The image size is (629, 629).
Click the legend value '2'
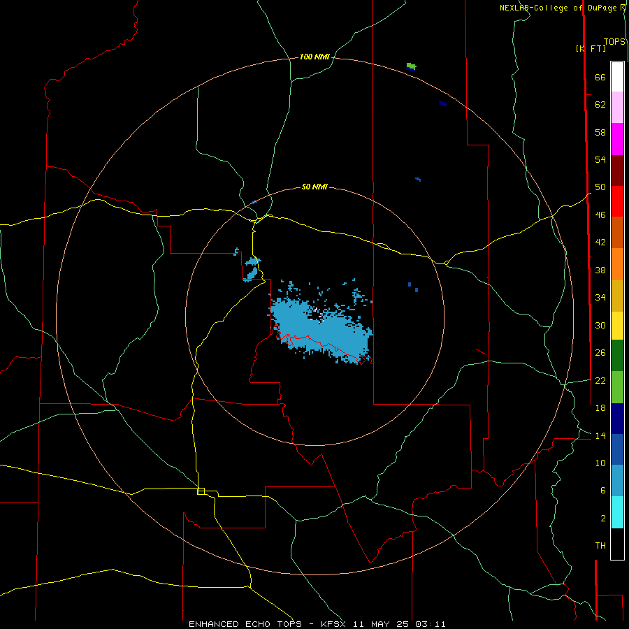(603, 519)
